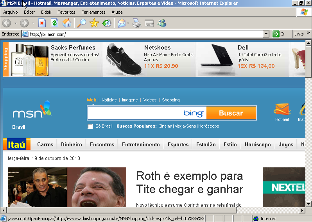
Task: Open the Forward button history dropdown
Action: pyautogui.click(x=33, y=23)
